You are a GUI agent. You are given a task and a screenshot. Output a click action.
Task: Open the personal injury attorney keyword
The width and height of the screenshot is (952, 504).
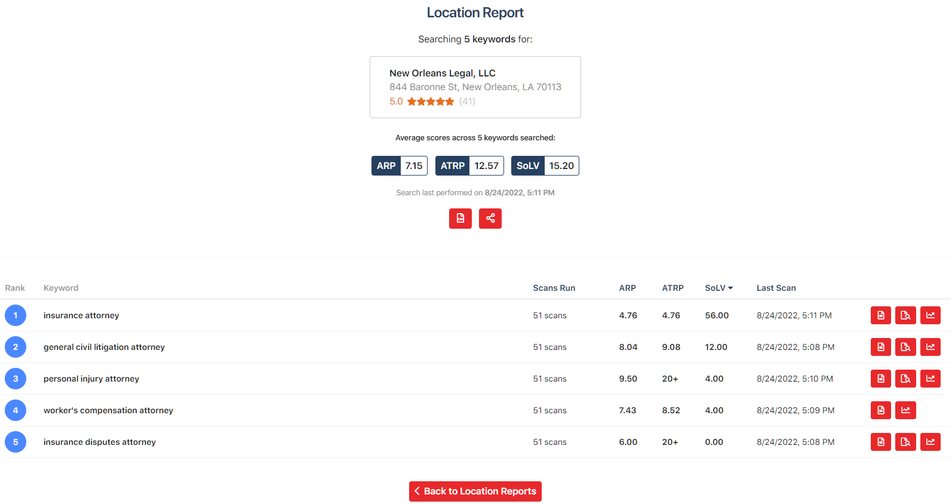pos(91,379)
